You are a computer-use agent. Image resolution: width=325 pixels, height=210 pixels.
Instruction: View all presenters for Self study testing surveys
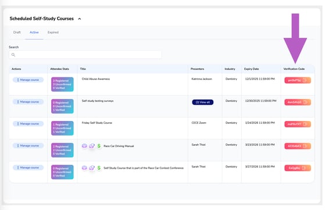[203, 102]
